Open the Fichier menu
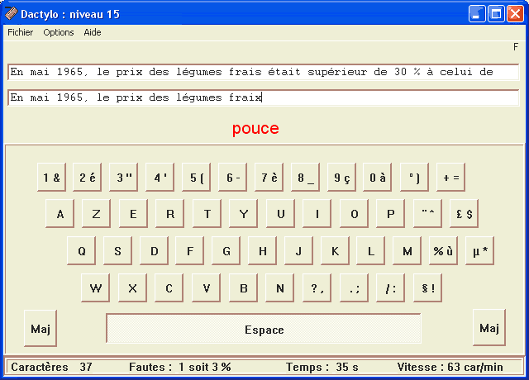Image resolution: width=529 pixels, height=380 pixels. tap(20, 32)
